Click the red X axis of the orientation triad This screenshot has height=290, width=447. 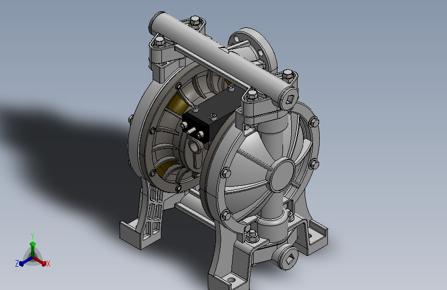(40, 261)
